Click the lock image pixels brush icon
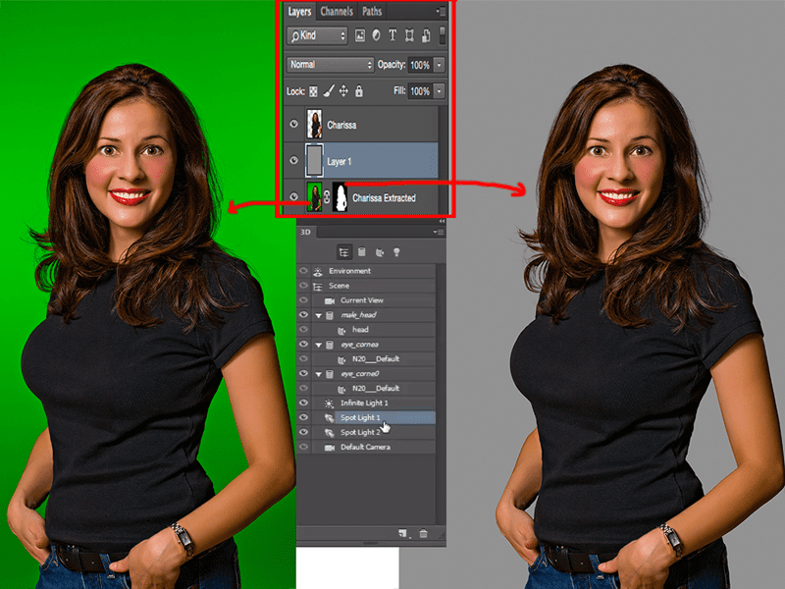The image size is (785, 589). click(x=329, y=91)
